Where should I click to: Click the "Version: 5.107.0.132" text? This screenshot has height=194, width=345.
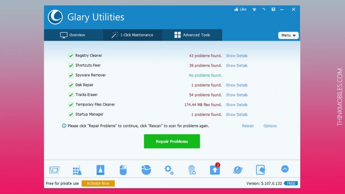coord(264,184)
